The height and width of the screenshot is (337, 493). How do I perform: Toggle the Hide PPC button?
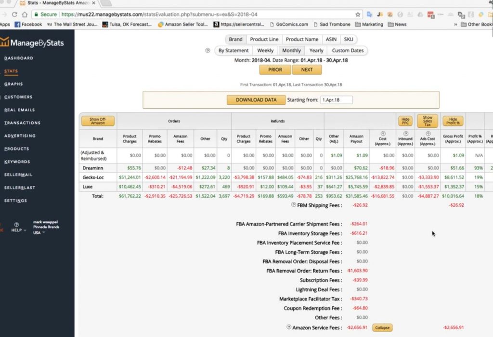coord(405,121)
